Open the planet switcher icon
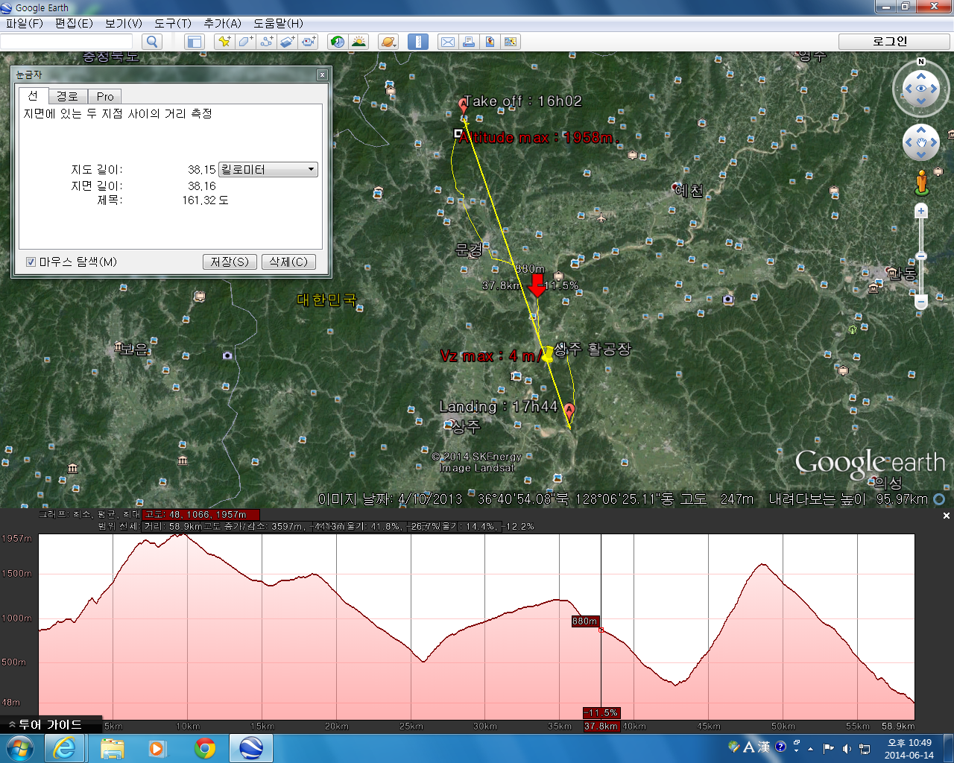 [x=388, y=42]
